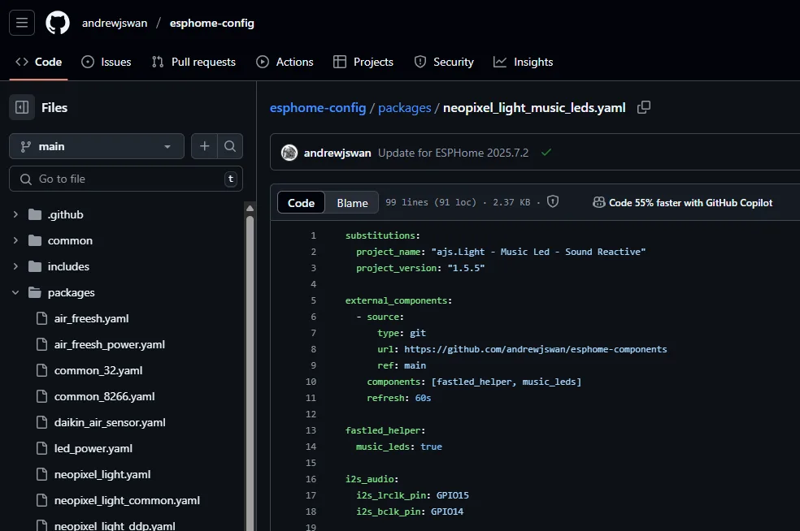Open the Pull requests tab
Image resolution: width=800 pixels, height=531 pixels.
(x=193, y=62)
